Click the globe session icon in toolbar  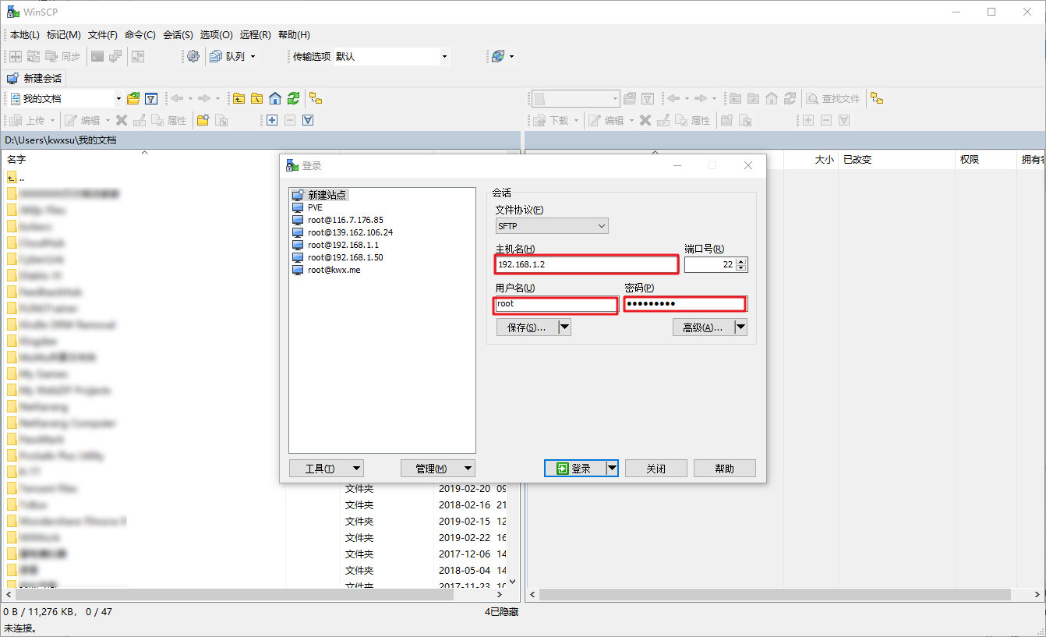(497, 56)
